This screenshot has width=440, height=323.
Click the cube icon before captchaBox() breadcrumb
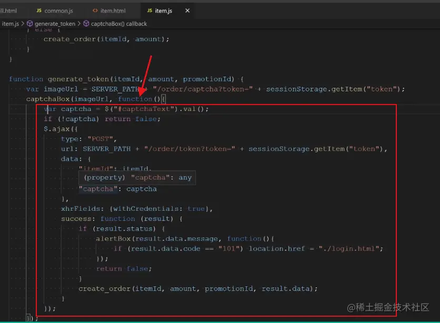(x=86, y=24)
